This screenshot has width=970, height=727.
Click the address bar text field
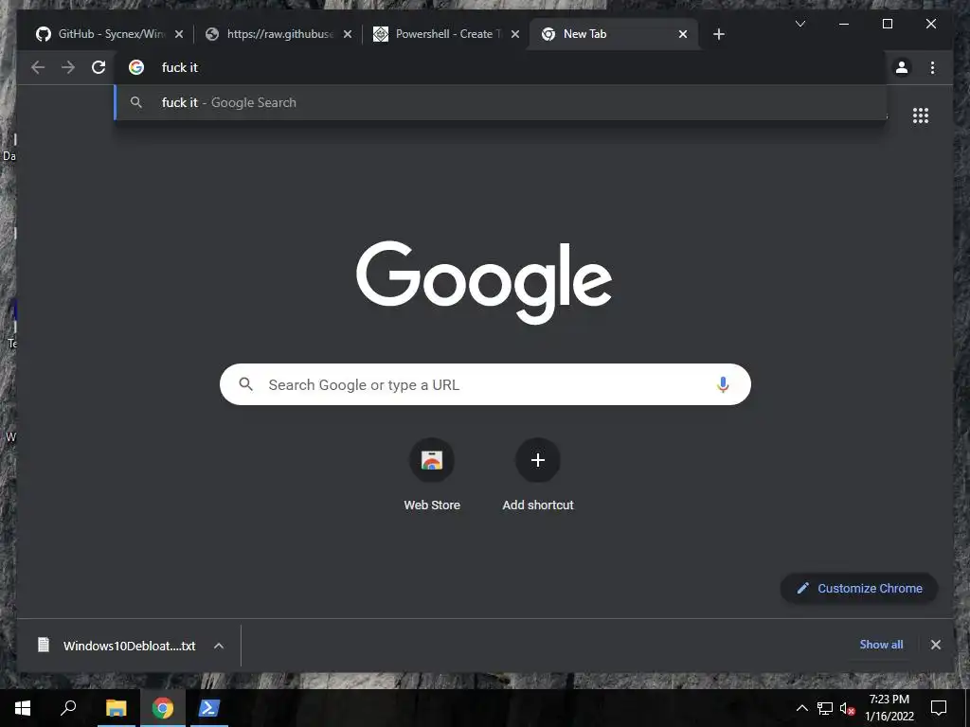click(x=501, y=67)
